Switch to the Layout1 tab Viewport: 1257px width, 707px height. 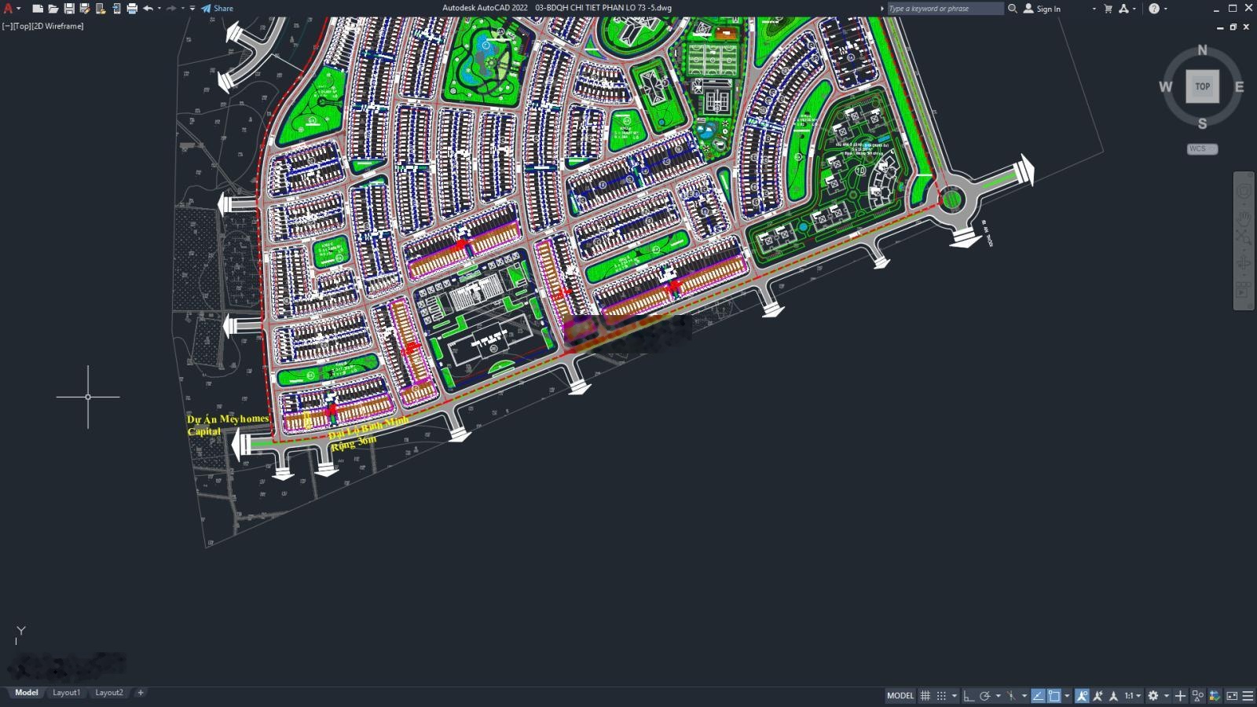coord(66,693)
